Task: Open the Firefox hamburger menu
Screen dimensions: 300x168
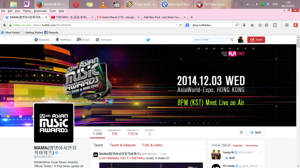Action: 287,25
